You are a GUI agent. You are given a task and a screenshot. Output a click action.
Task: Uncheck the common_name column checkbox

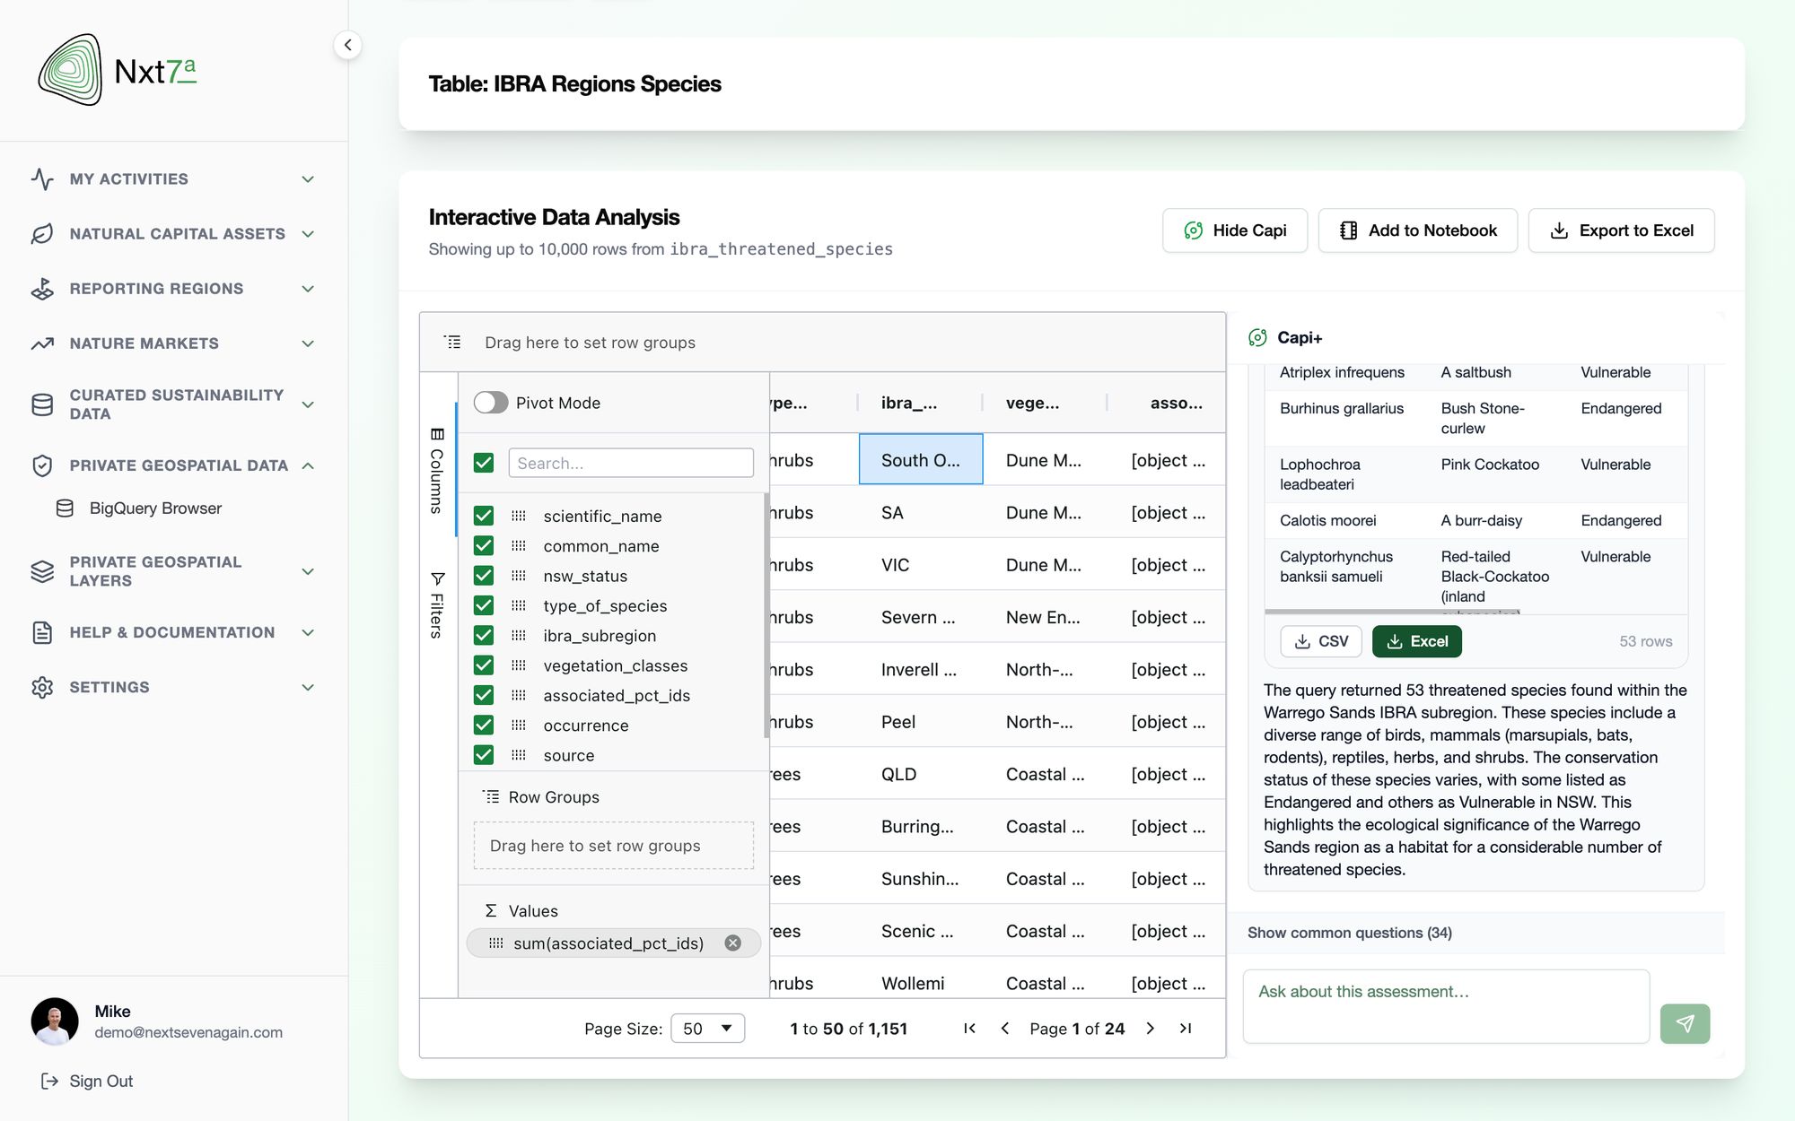484,545
